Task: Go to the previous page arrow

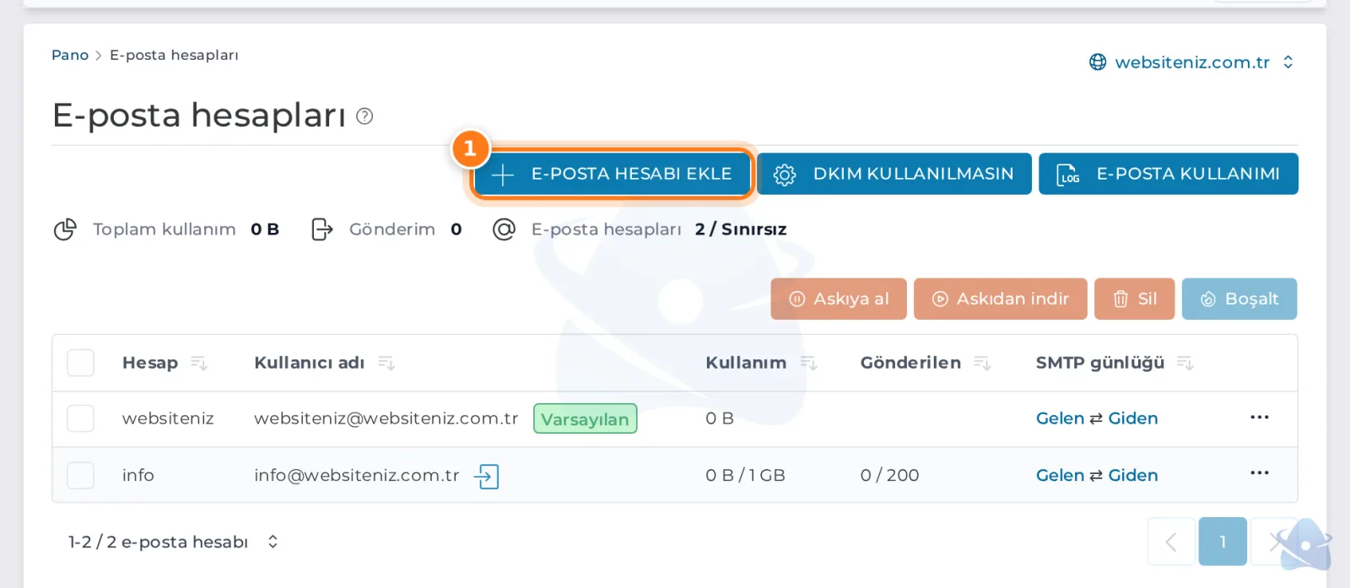Action: coord(1171,542)
